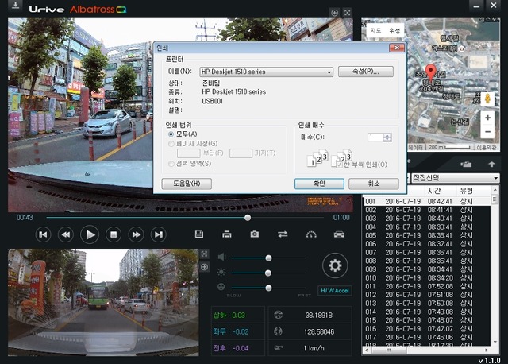This screenshot has height=364, width=508.
Task: Switch the map to 지도 view
Action: [375, 31]
